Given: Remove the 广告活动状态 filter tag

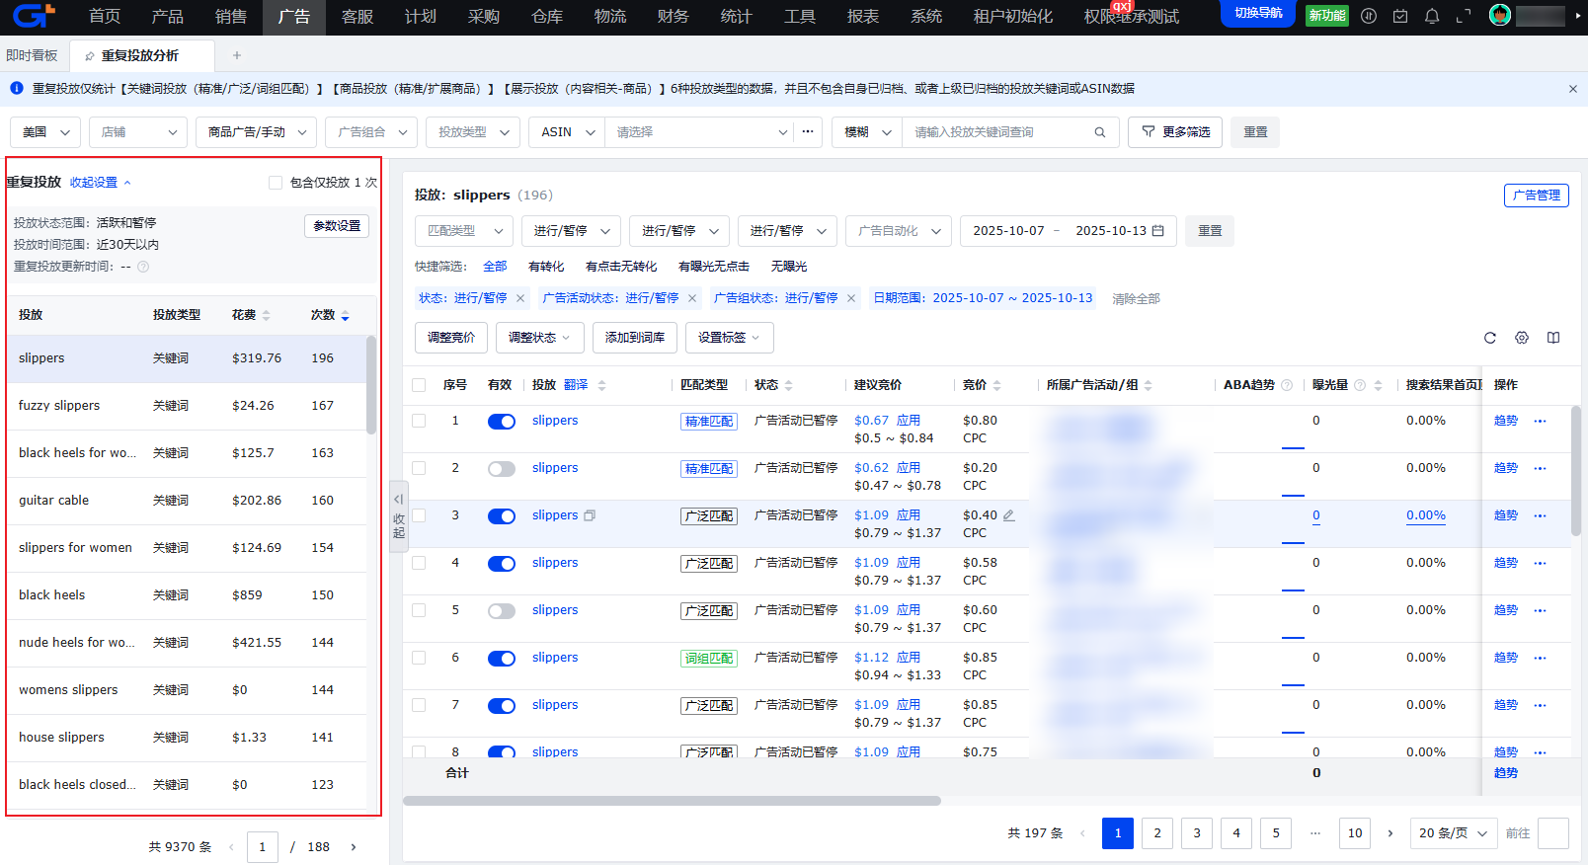Looking at the screenshot, I should click(692, 298).
